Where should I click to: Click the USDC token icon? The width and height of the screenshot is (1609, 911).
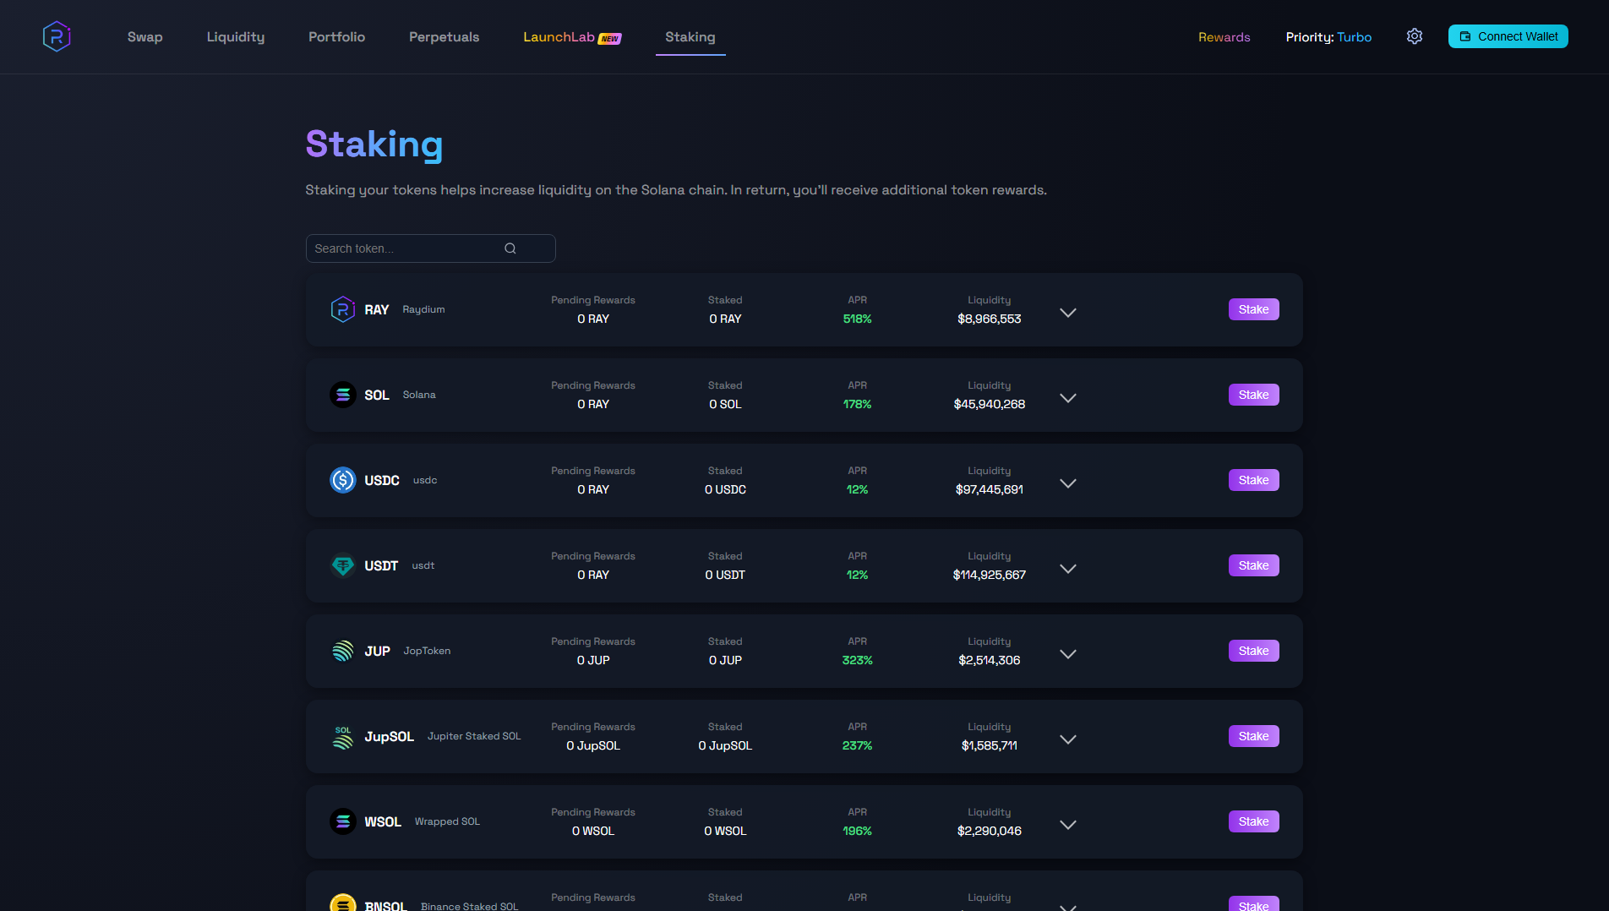point(342,480)
